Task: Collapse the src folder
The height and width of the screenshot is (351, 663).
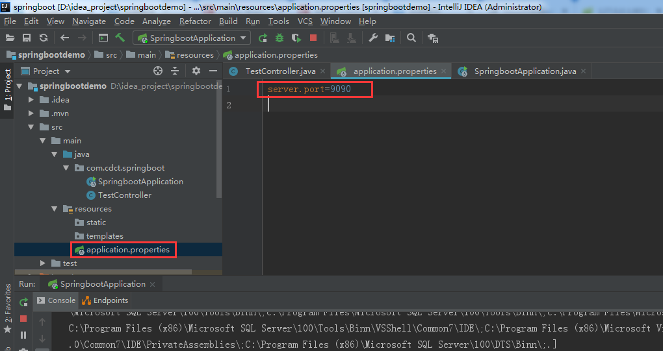Action: 31,127
